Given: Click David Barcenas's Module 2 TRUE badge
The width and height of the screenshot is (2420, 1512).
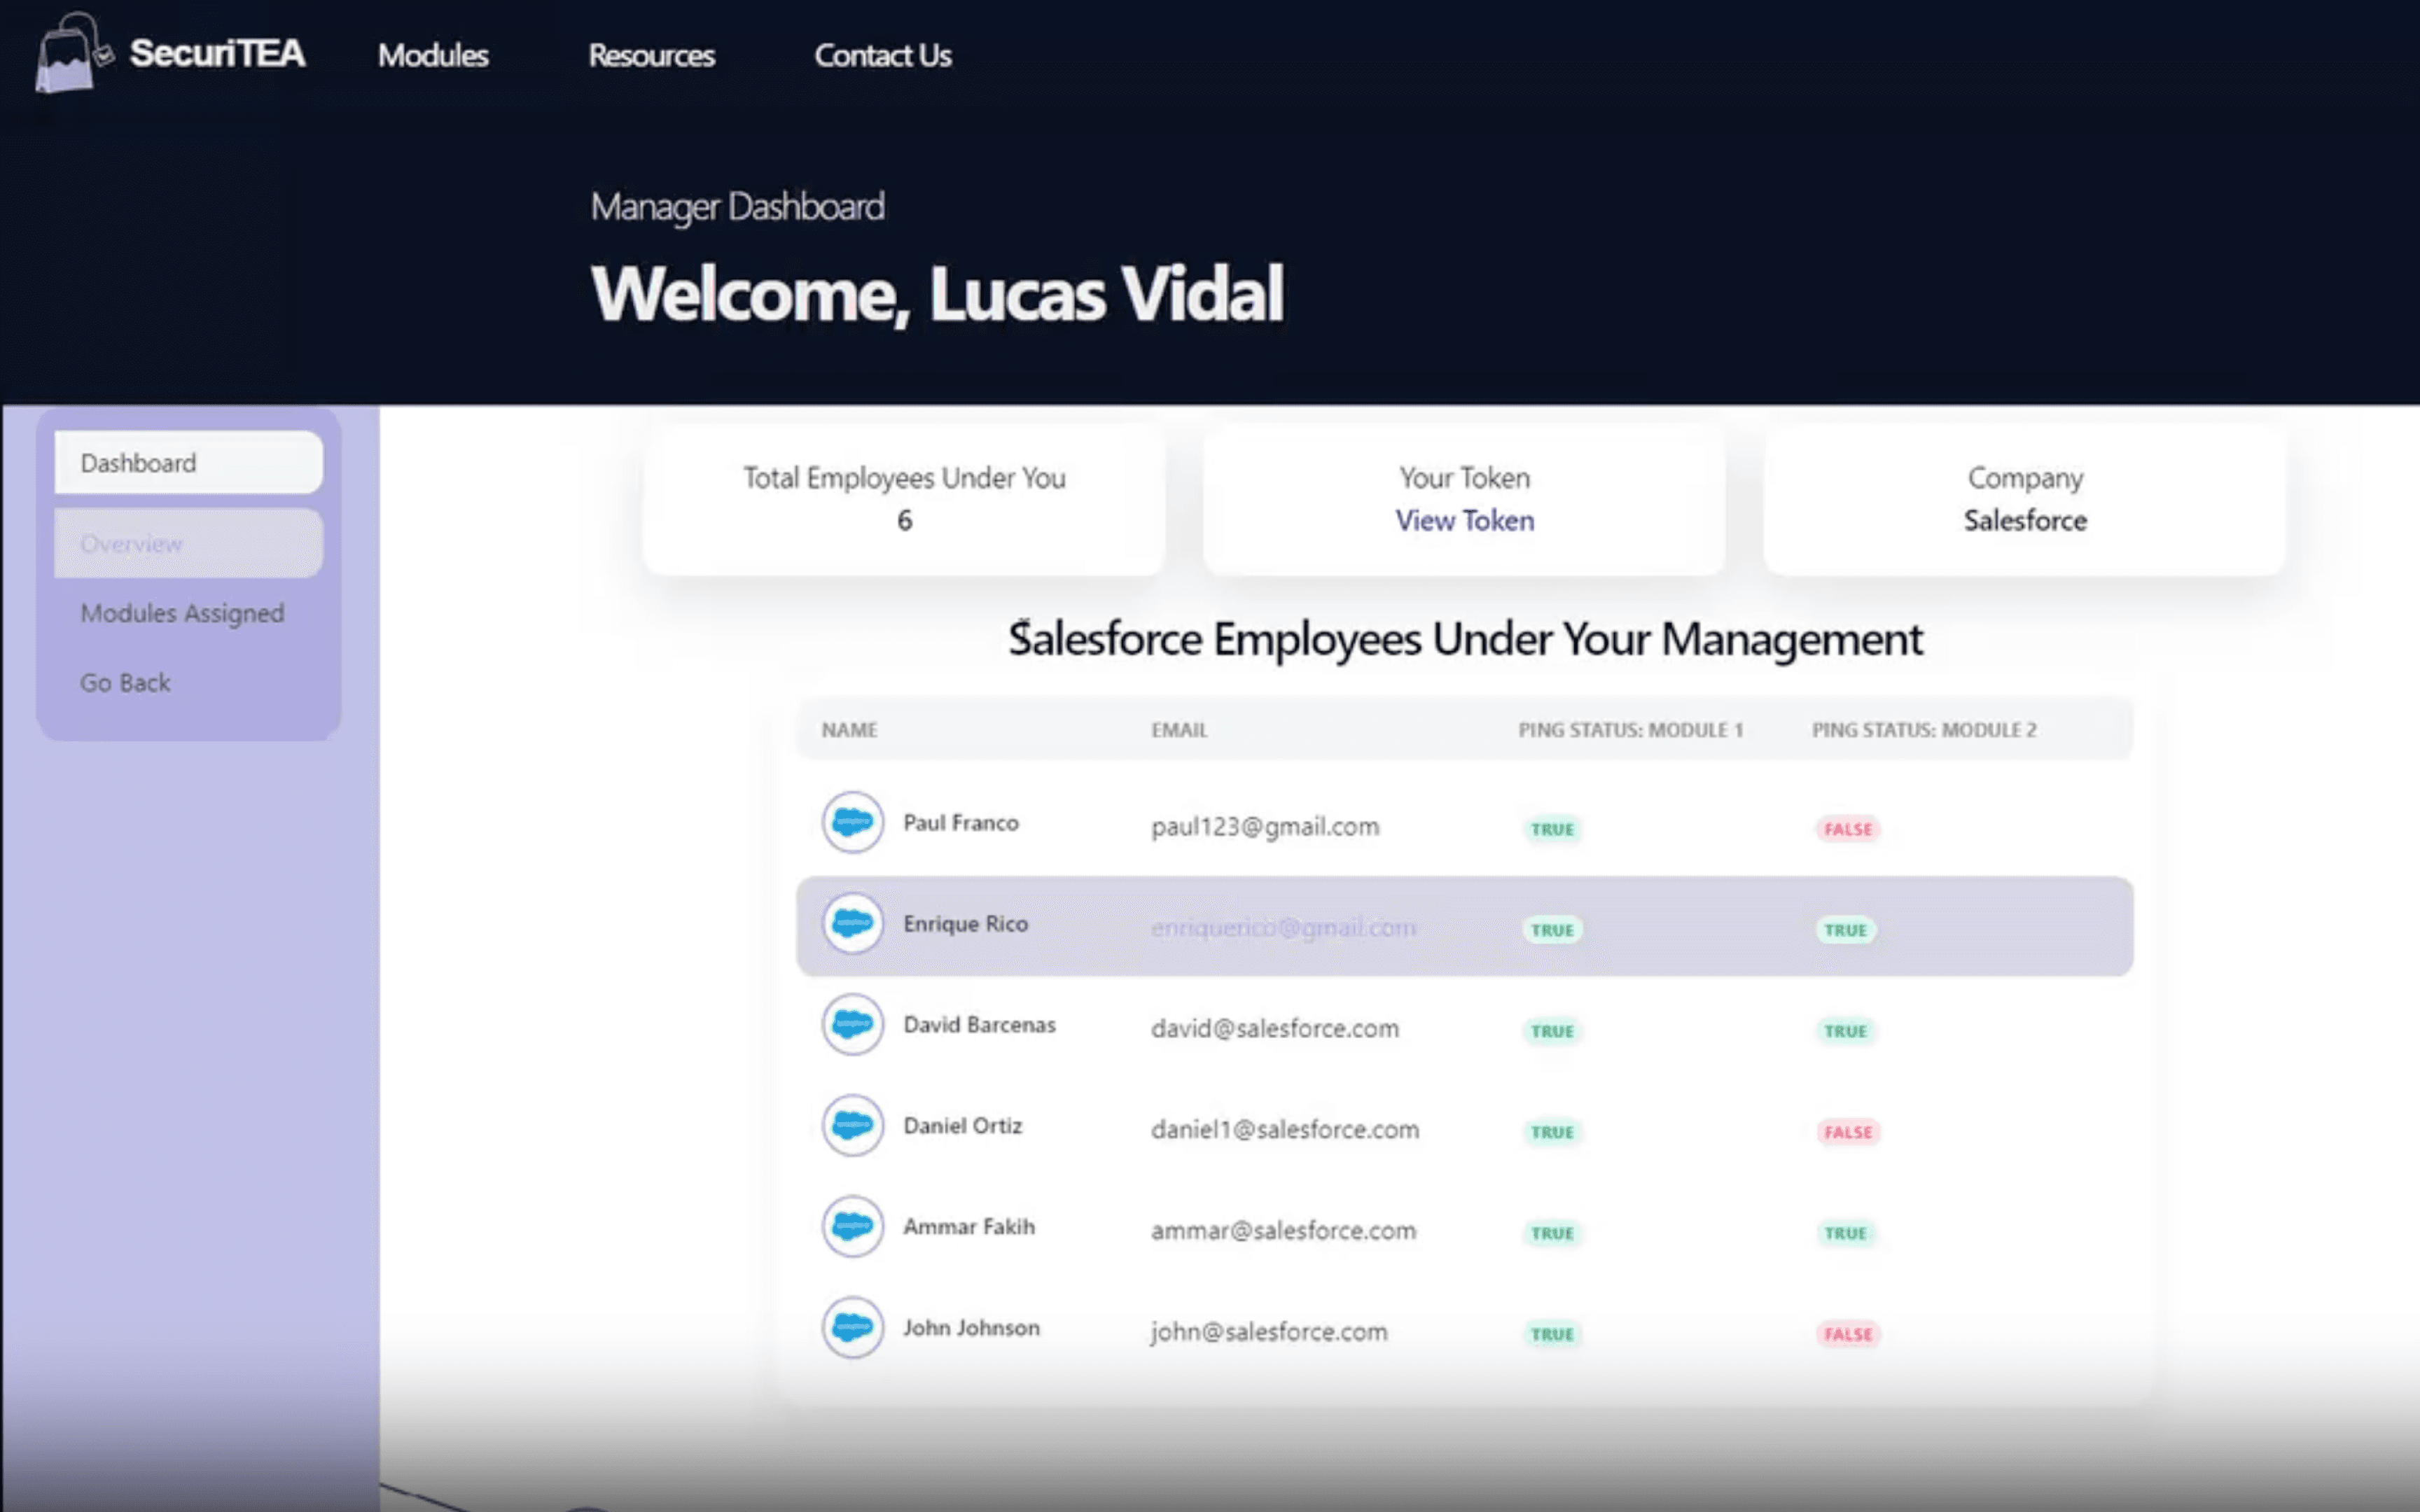Looking at the screenshot, I should [1846, 1031].
